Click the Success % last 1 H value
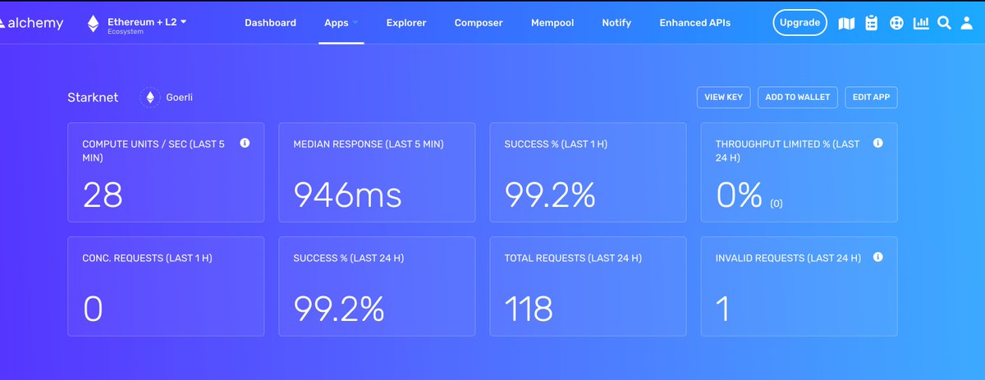The image size is (985, 380). click(550, 195)
